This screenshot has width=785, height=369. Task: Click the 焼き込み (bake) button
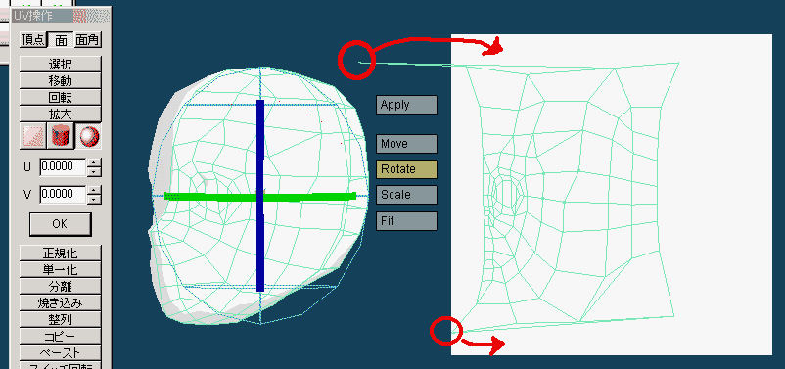pyautogui.click(x=60, y=302)
